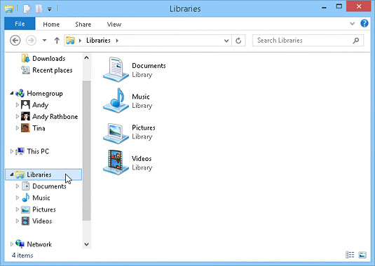
Task: Click the Back navigation arrow
Action: (x=15, y=41)
